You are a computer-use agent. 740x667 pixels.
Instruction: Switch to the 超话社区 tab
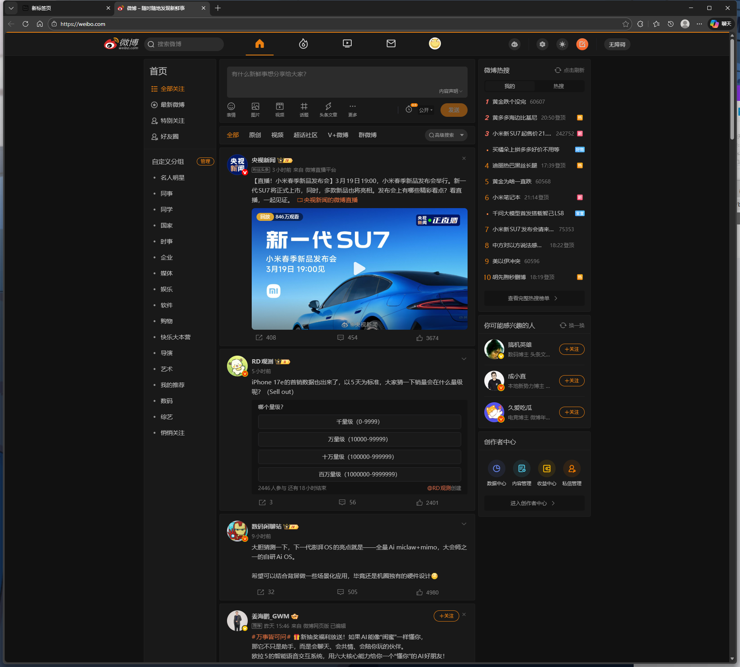pos(305,135)
